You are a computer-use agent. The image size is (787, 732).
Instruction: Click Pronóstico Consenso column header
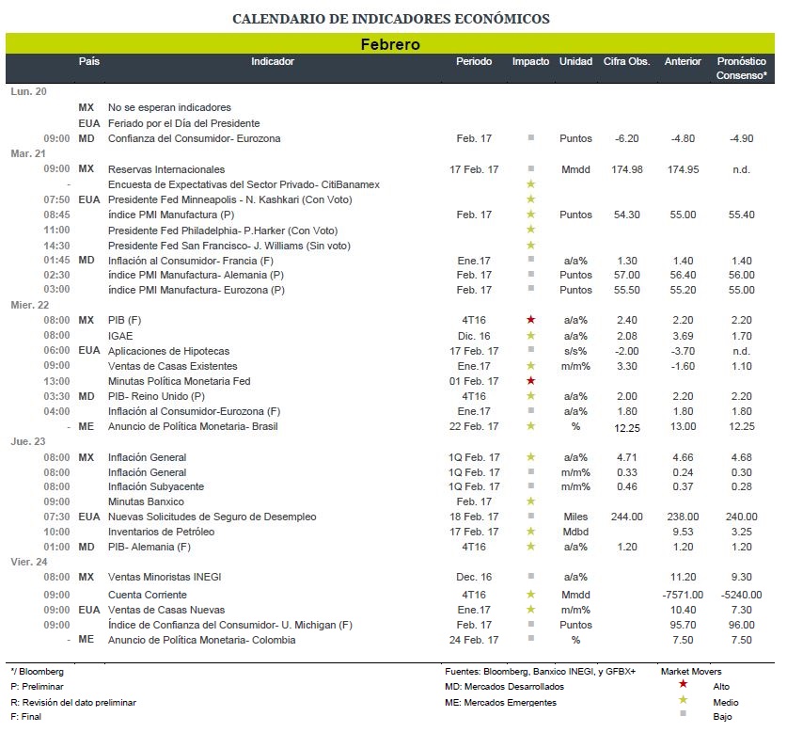click(x=741, y=69)
